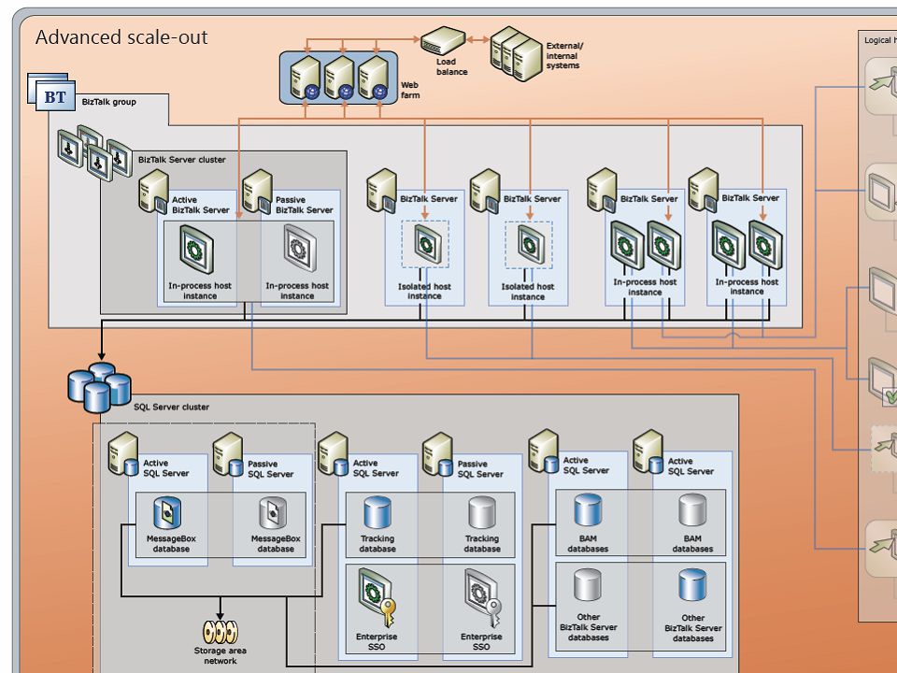This screenshot has width=897, height=673.
Task: Click the BizTalk Server cluster monitors icon
Action: [x=95, y=152]
